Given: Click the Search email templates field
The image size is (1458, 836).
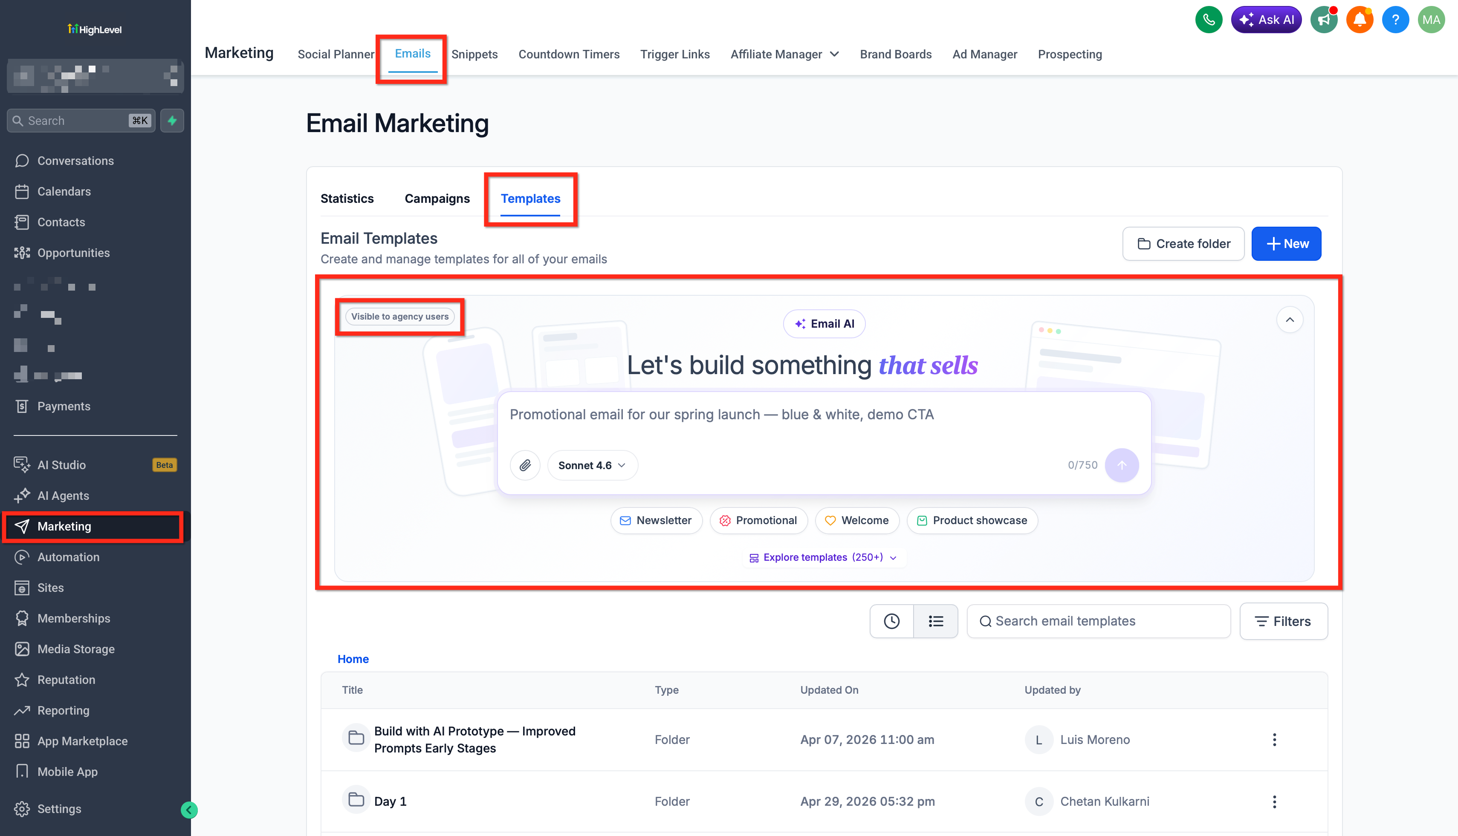Looking at the screenshot, I should tap(1098, 621).
